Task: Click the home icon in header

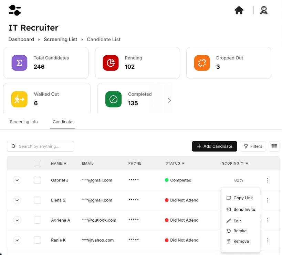Action: [x=239, y=10]
